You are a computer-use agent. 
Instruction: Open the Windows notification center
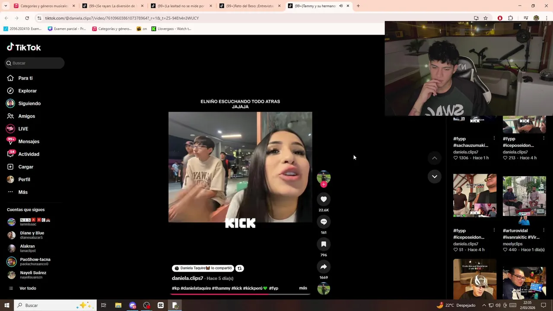click(543, 305)
